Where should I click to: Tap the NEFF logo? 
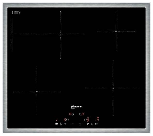pyautogui.click(x=76, y=107)
